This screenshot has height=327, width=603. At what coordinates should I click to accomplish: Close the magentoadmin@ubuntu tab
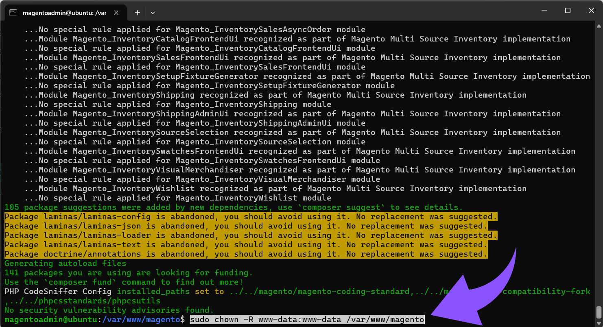pyautogui.click(x=116, y=13)
